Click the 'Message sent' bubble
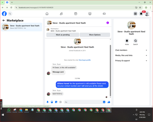Image resolution: width=153 pixels, height=122 pixels. (x=58, y=72)
